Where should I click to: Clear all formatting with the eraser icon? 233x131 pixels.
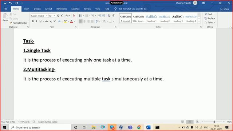coord(74,16)
